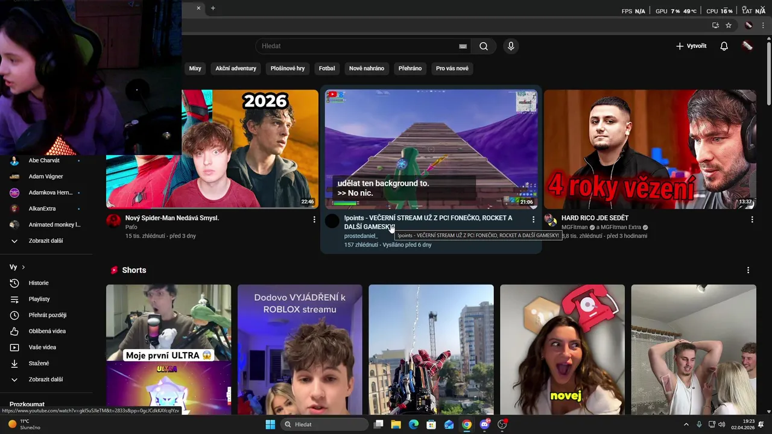Click the taskbar Hledat search box
Viewport: 772px width, 434px height.
324,424
